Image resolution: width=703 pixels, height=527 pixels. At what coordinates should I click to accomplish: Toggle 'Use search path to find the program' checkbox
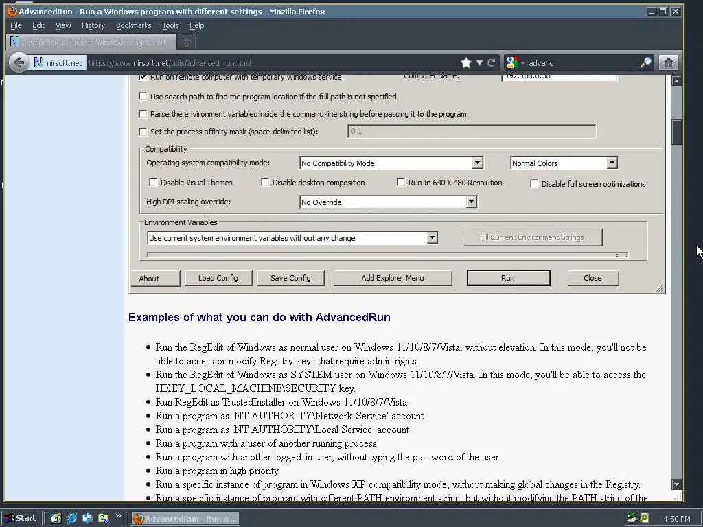(x=143, y=96)
